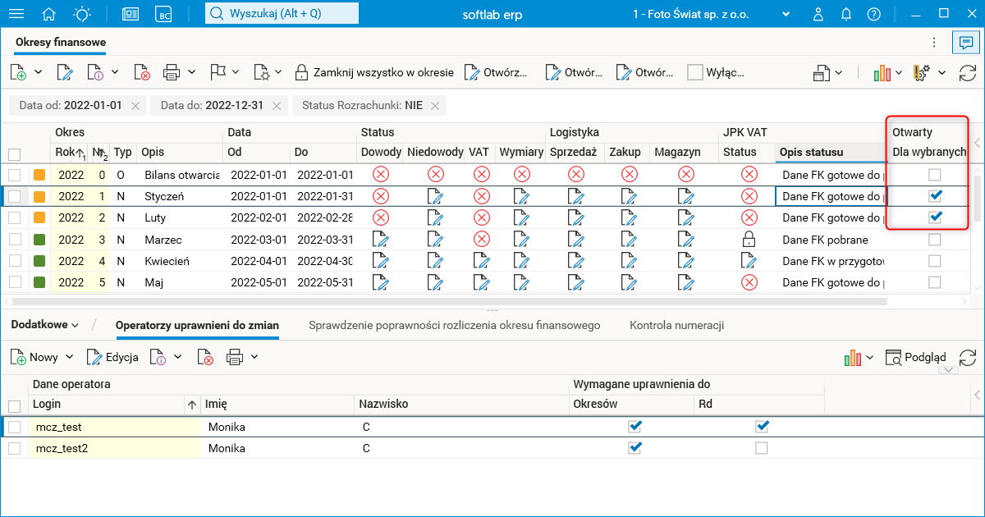Go to the Home screen icon

49,14
